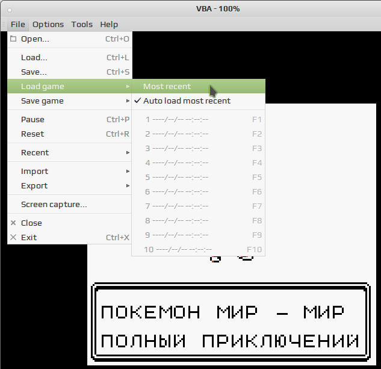The height and width of the screenshot is (369, 381).
Task: Choose Load... menu entry
Action: pyautogui.click(x=70, y=58)
